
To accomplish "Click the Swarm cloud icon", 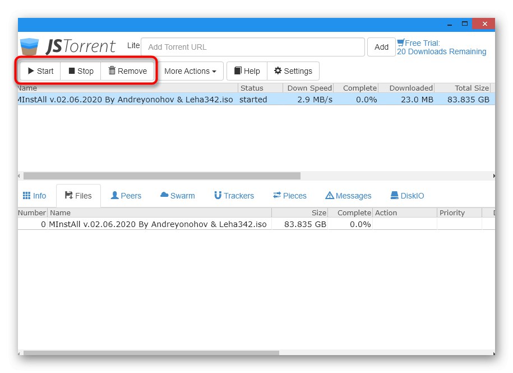I will (165, 196).
